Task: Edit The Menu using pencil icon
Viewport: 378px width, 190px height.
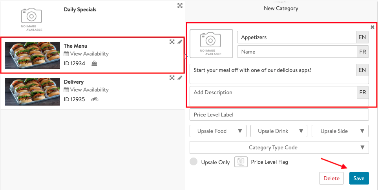Action: pos(180,42)
